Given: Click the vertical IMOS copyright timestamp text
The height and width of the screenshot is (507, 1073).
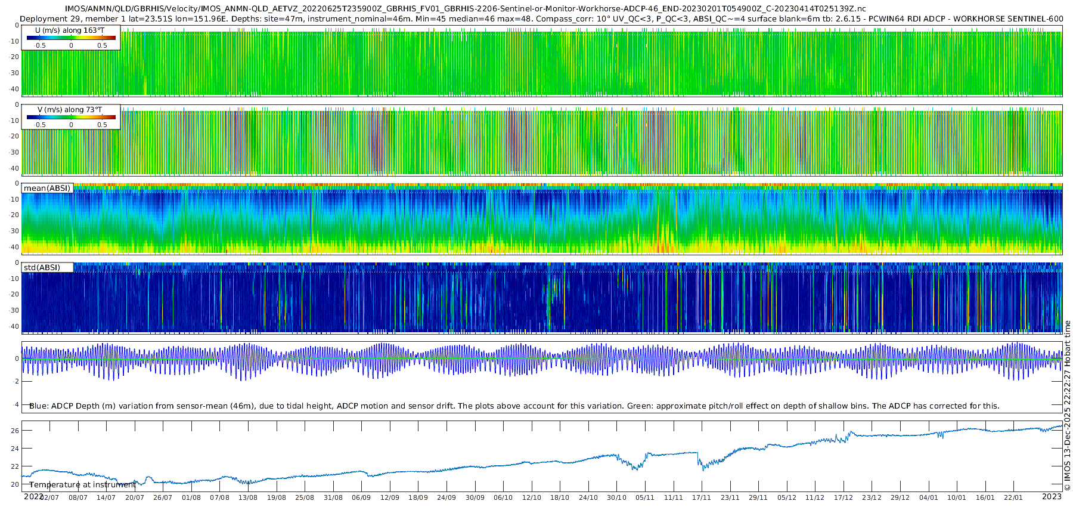Looking at the screenshot, I should 1067,406.
